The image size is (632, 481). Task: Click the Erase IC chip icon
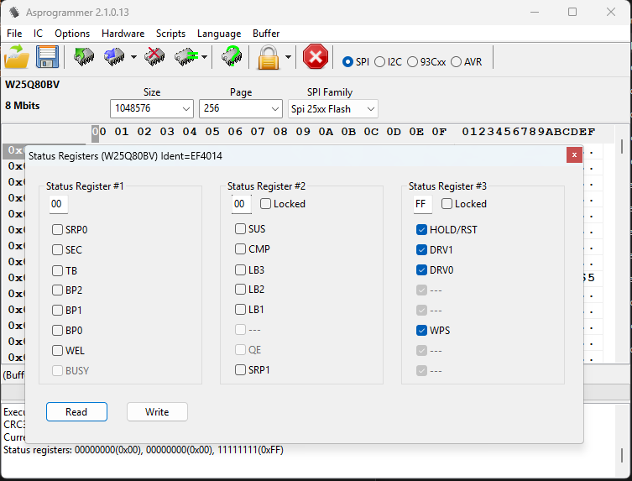pyautogui.click(x=154, y=57)
